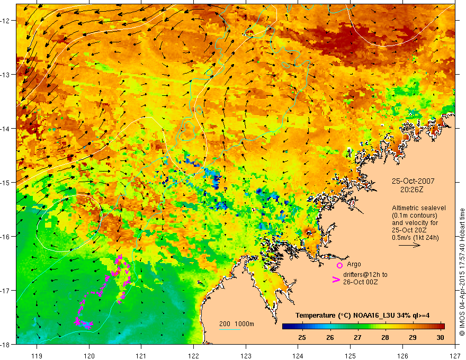466x360 pixels.
Task: Click the '25-Oct 20Z' text line
Action: (x=409, y=230)
